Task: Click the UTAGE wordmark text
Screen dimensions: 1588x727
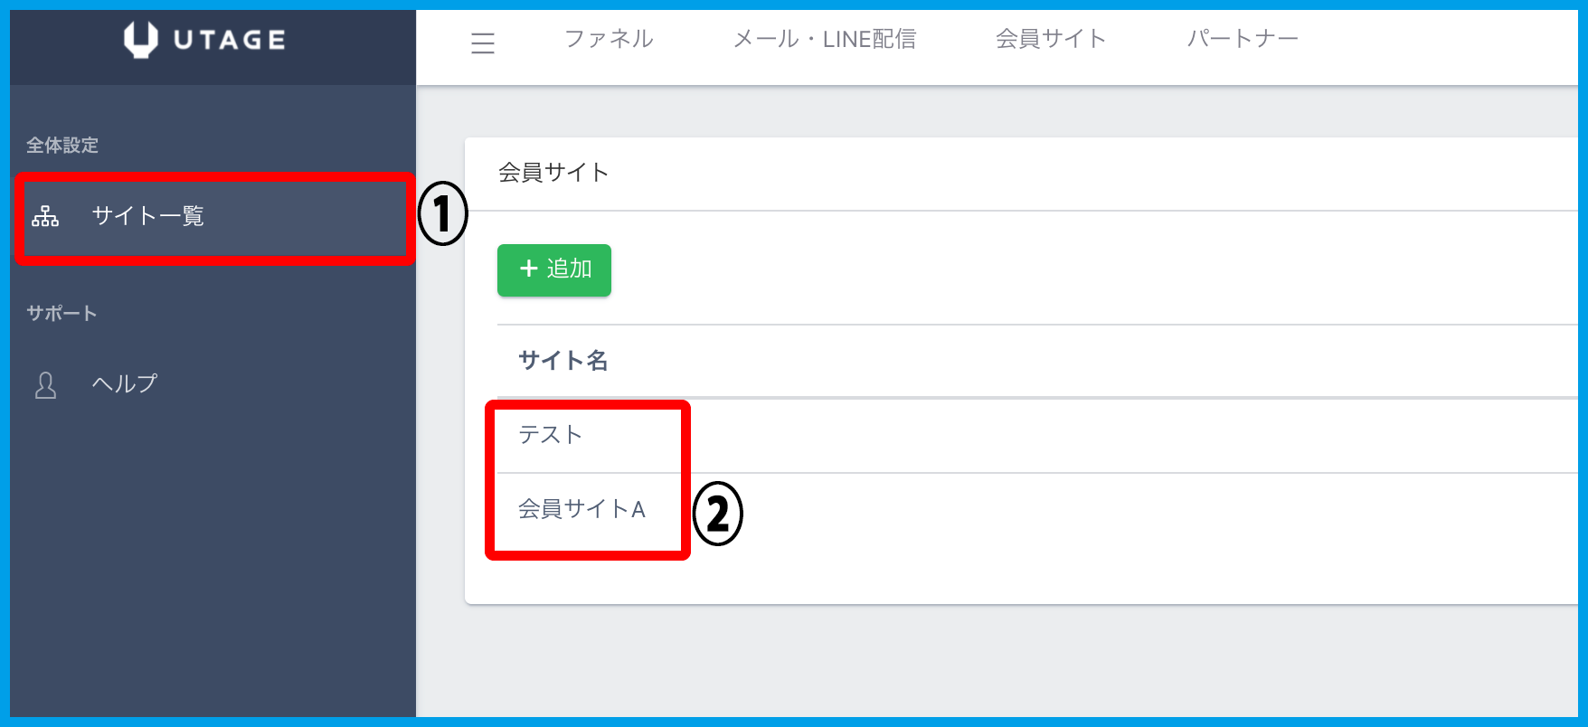Action: tap(230, 40)
